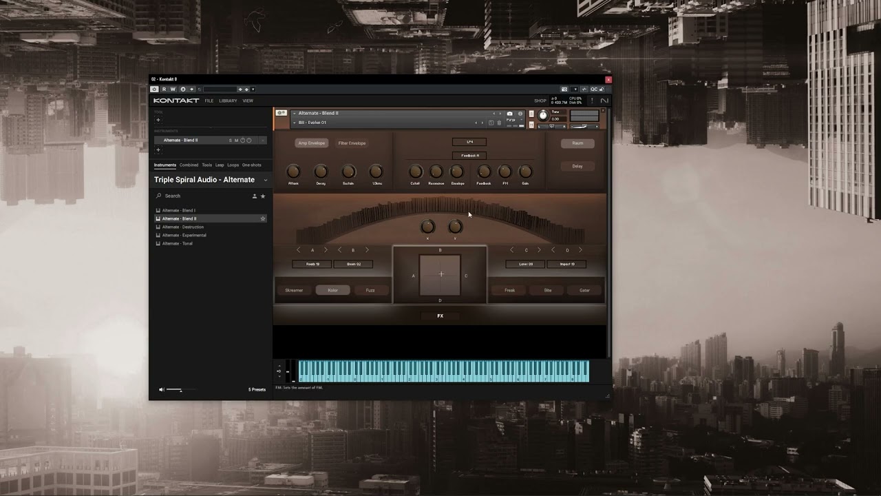The width and height of the screenshot is (881, 496).
Task: Open the Purge dropdown menu
Action: pos(514,120)
